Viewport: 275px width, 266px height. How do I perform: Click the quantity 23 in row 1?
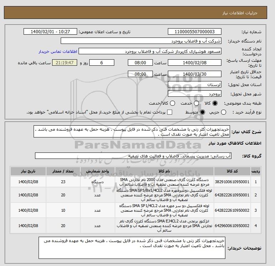click(x=63, y=182)
